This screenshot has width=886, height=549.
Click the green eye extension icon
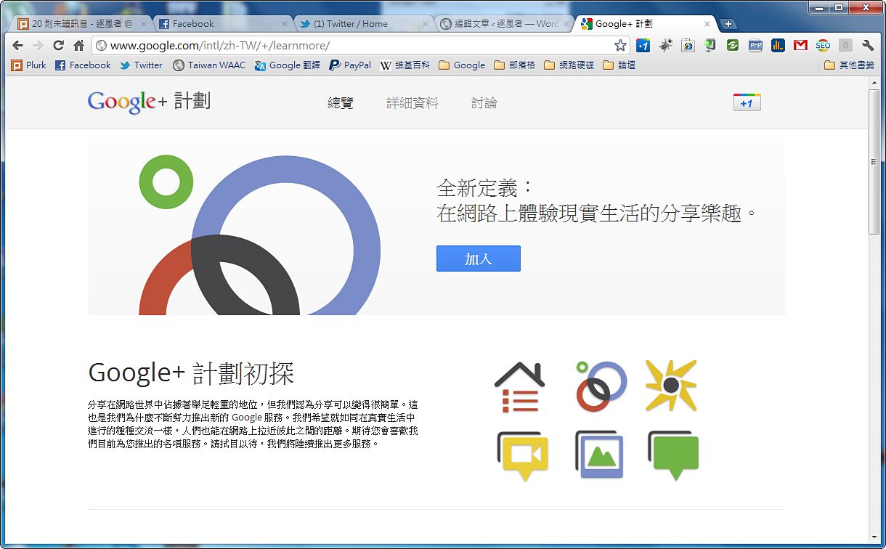[733, 46]
